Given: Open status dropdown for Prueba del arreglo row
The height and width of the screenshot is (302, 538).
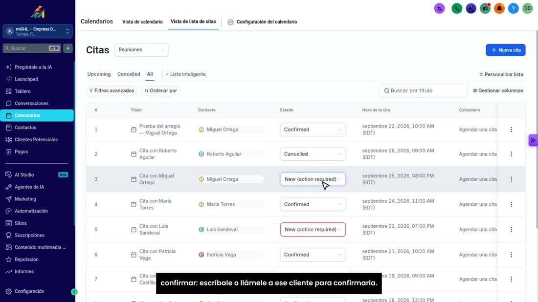Looking at the screenshot, I should [313, 129].
